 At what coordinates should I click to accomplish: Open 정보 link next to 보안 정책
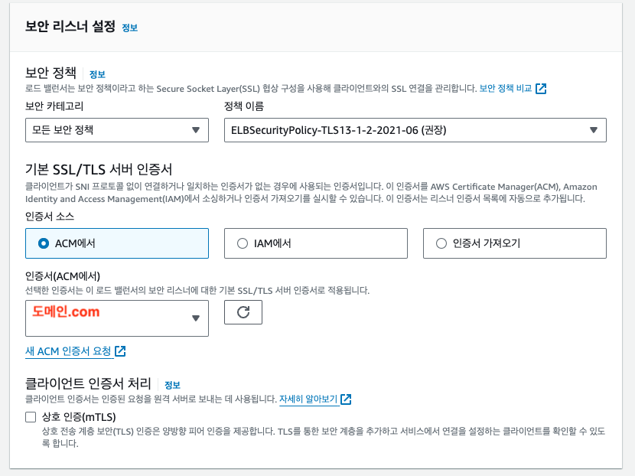tap(97, 74)
